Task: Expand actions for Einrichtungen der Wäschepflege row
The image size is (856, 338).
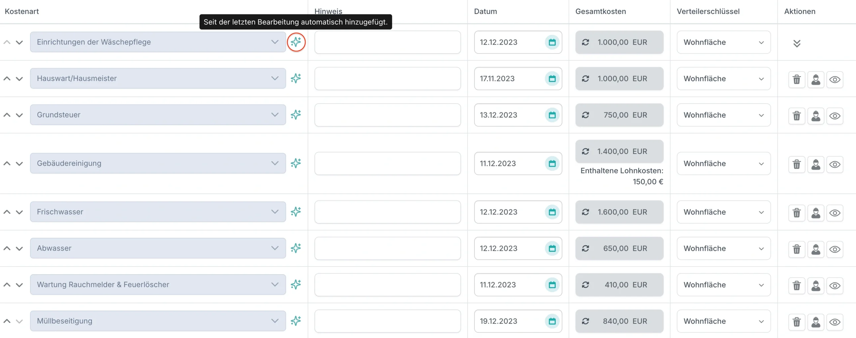Action: click(x=797, y=43)
